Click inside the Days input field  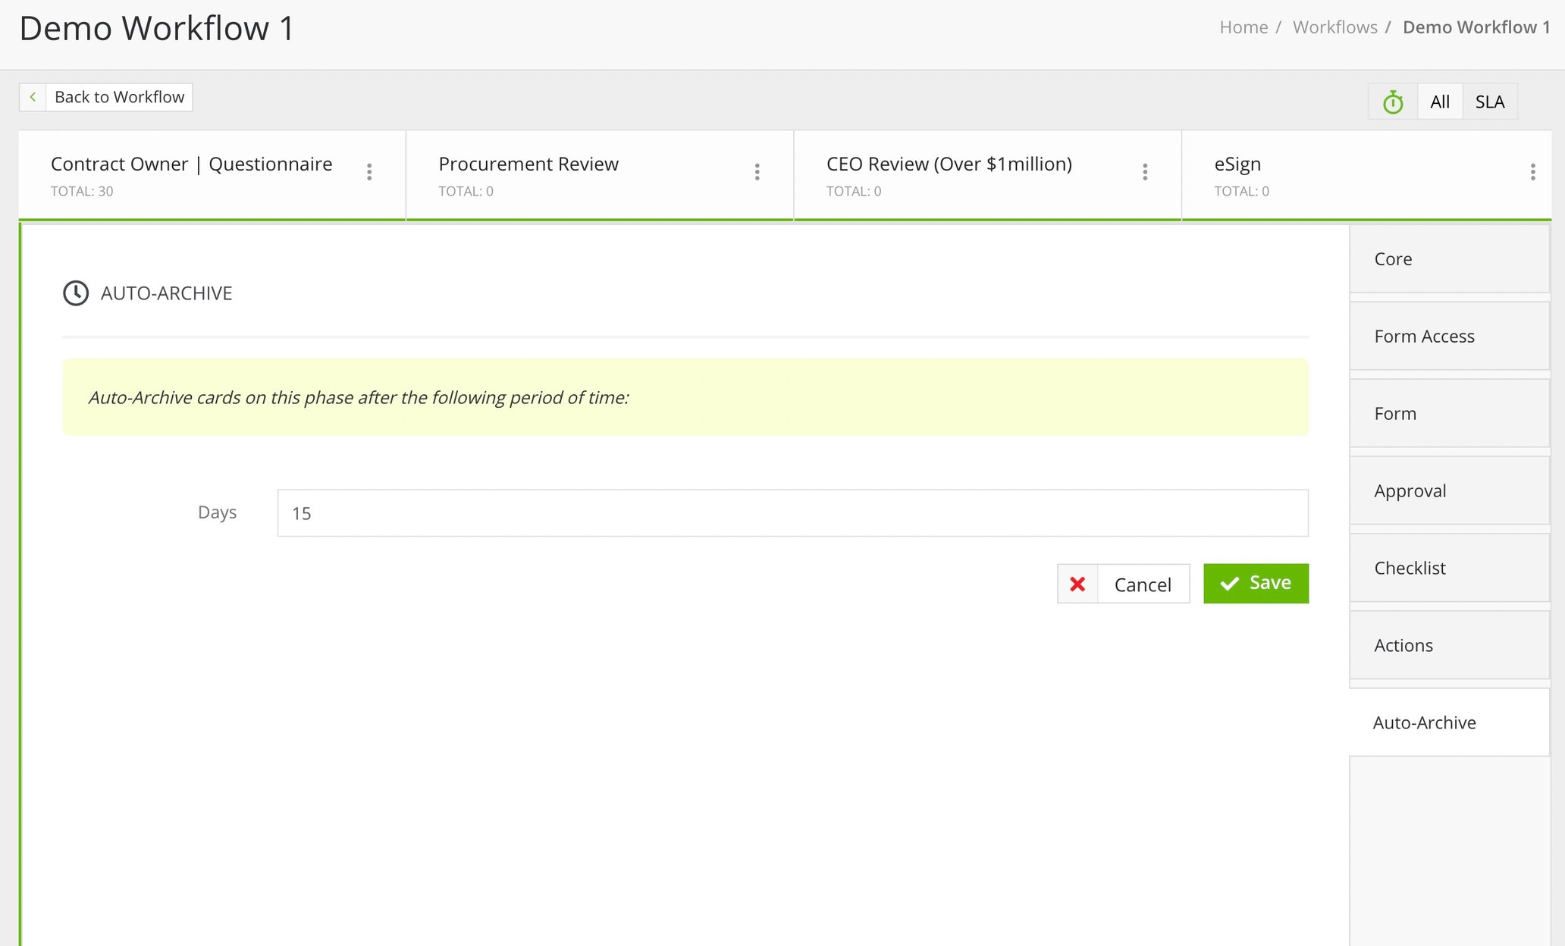[x=792, y=512]
